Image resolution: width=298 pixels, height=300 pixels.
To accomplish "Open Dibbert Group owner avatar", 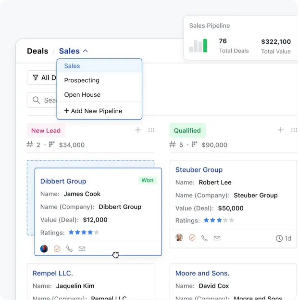I will click(44, 248).
